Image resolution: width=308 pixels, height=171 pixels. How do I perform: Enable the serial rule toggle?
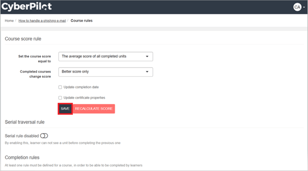pos(44,136)
